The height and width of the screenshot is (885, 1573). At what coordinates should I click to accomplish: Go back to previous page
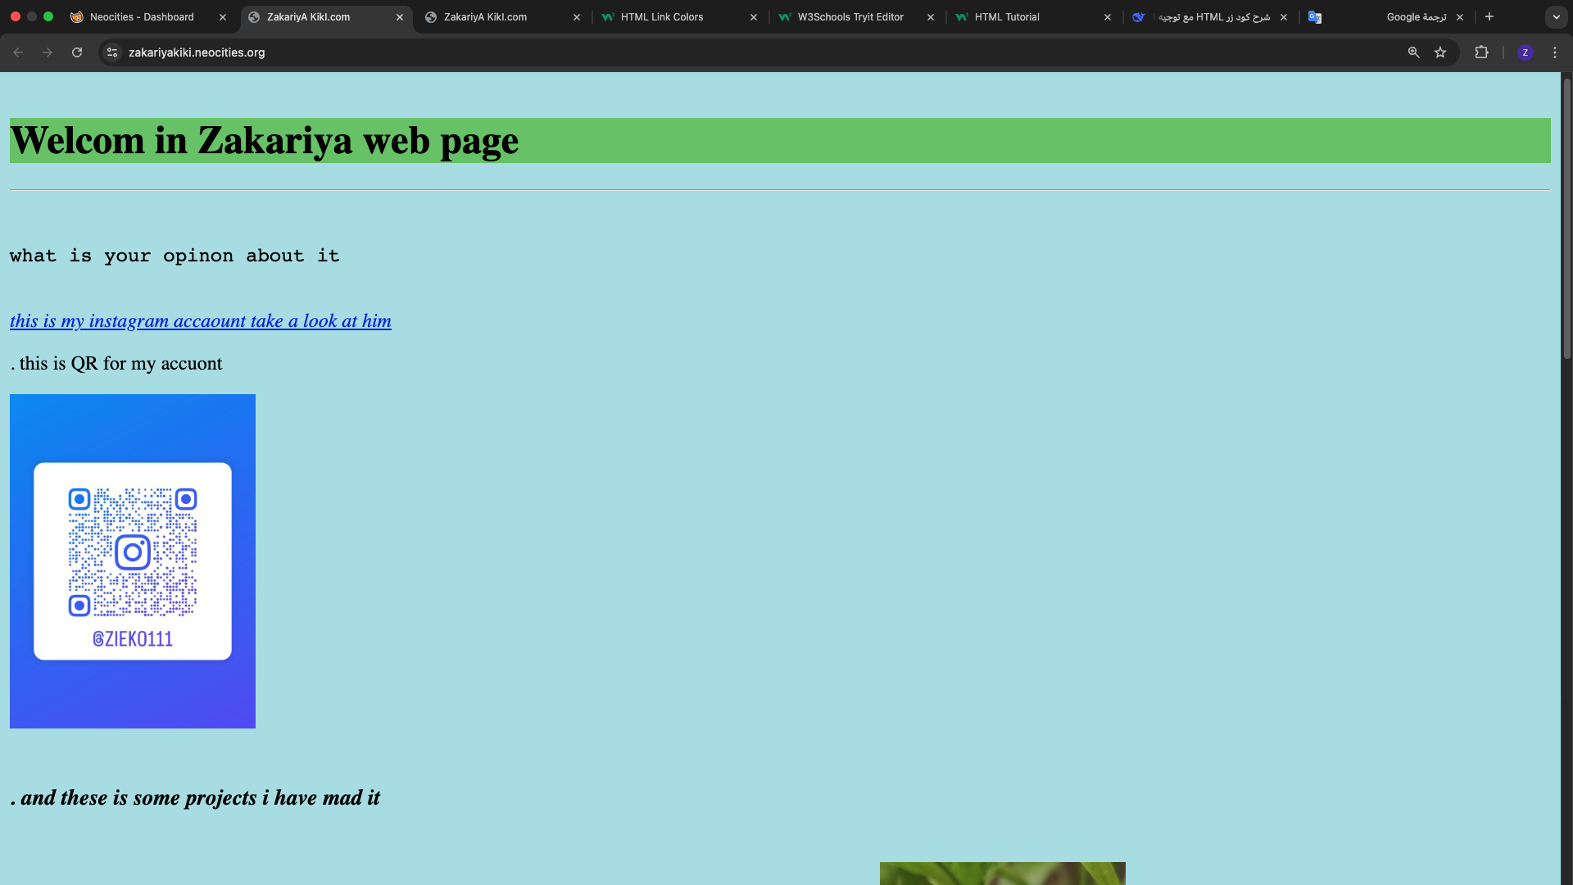pyautogui.click(x=18, y=52)
